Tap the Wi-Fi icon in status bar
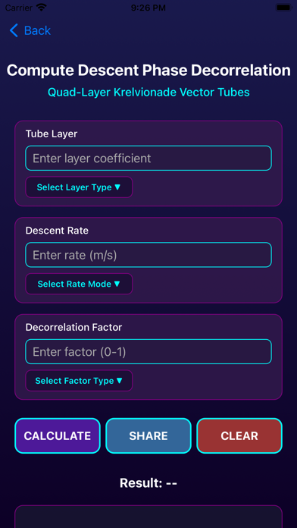The height and width of the screenshot is (528, 297). [42, 8]
